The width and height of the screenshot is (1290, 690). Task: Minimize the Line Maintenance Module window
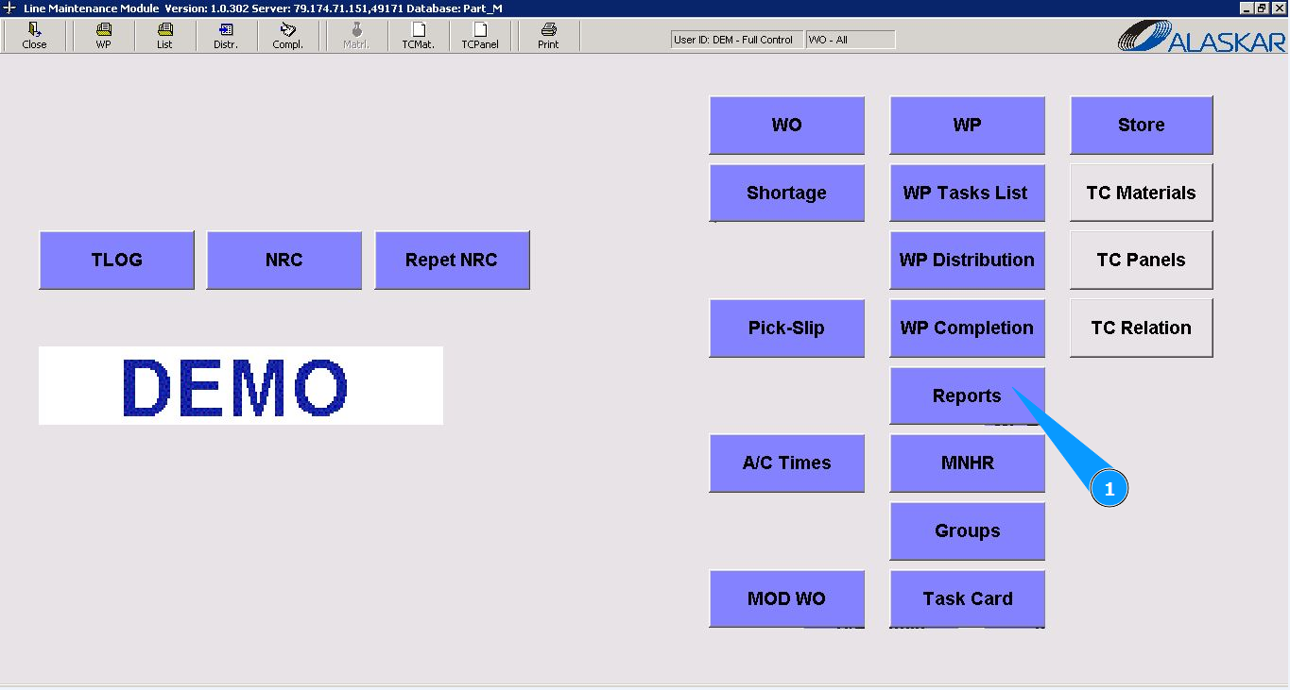(1247, 8)
